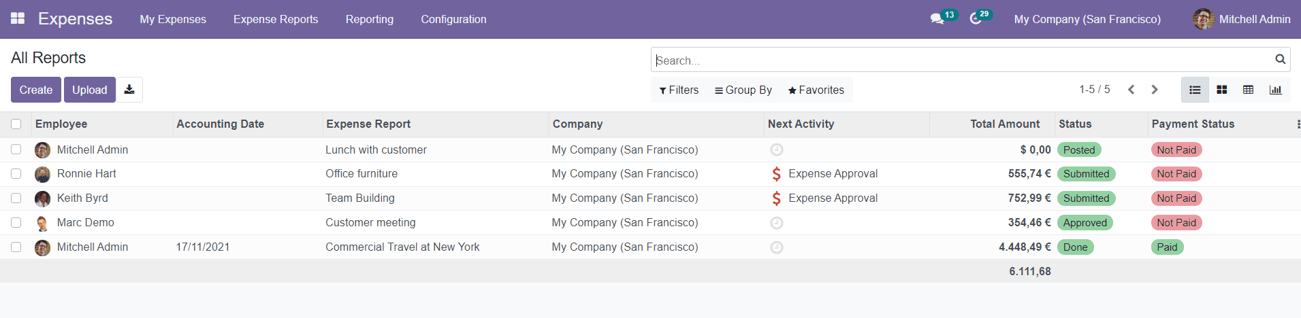The width and height of the screenshot is (1301, 318).
Task: Open Expense Reports menu
Action: click(x=276, y=19)
